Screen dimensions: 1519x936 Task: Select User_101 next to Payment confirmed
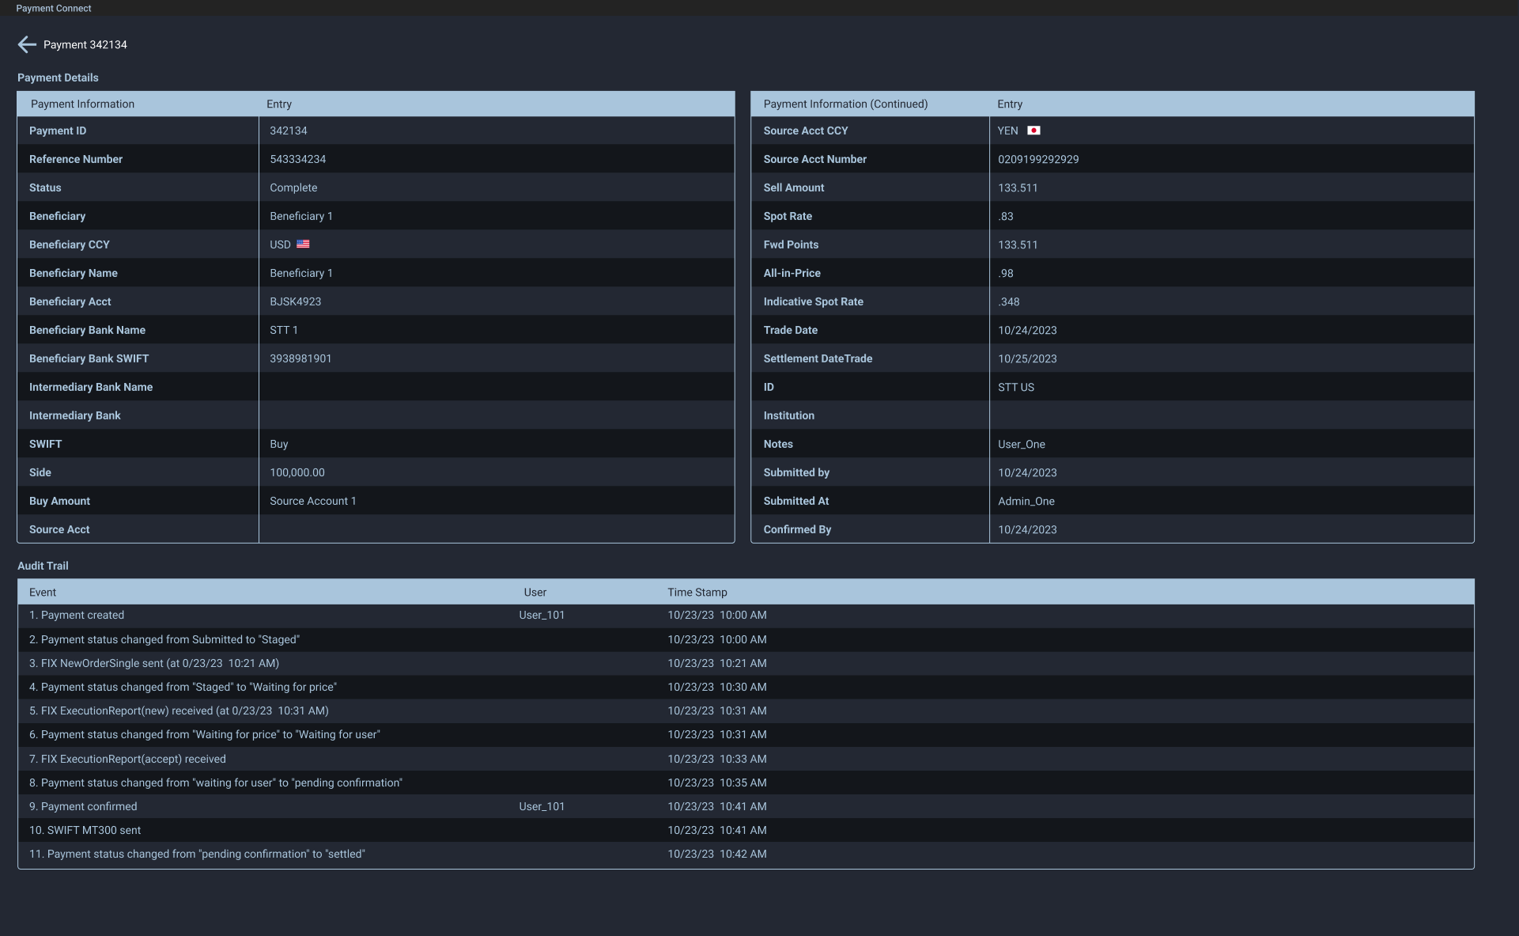541,806
